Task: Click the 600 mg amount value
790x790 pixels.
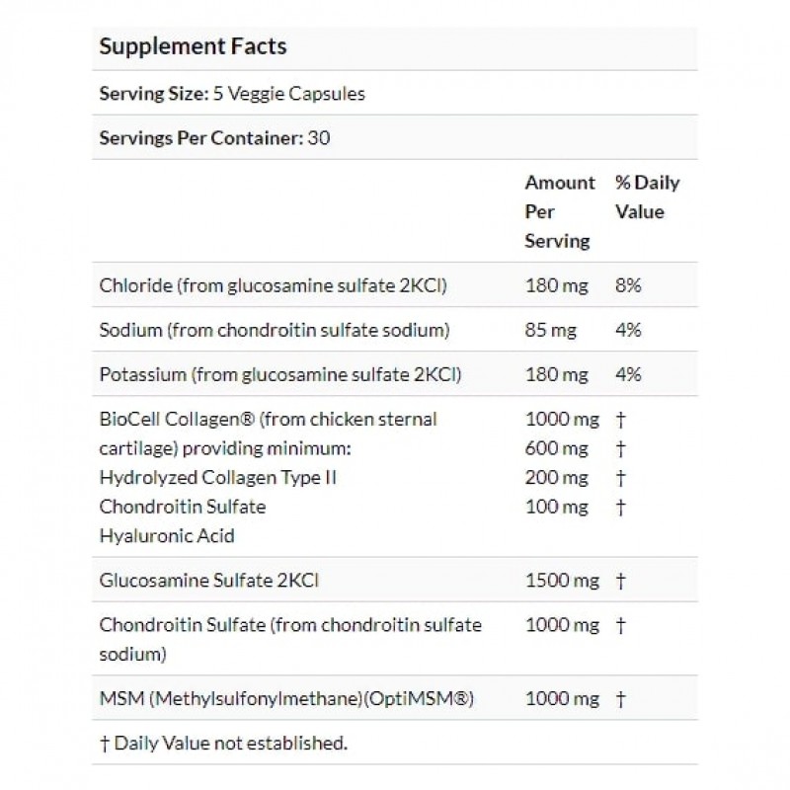Action: pos(557,448)
